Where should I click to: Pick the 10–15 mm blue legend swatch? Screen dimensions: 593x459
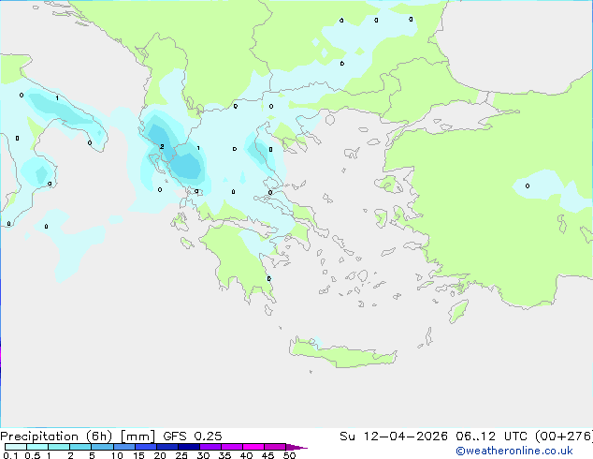pos(124,447)
